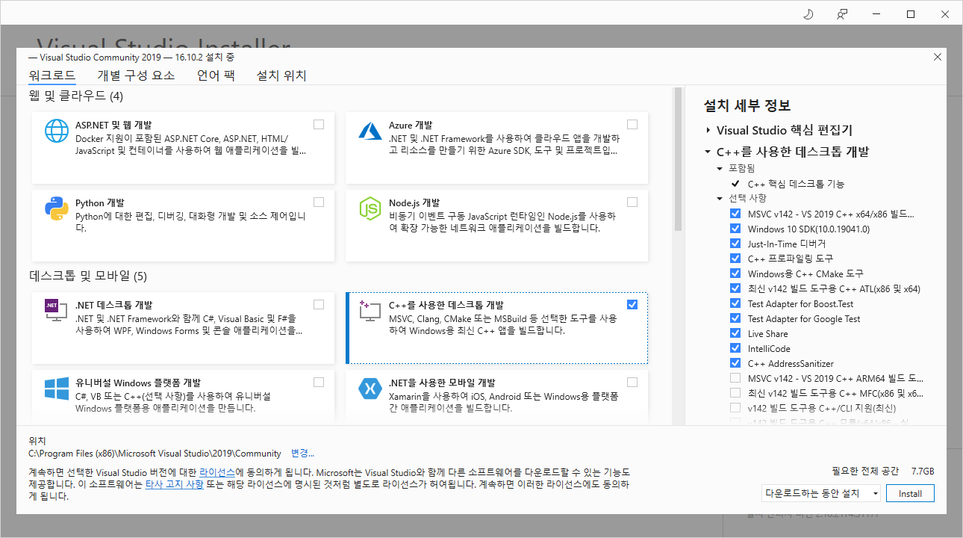Collapse the C++ desktop development details section
963x538 pixels.
708,152
